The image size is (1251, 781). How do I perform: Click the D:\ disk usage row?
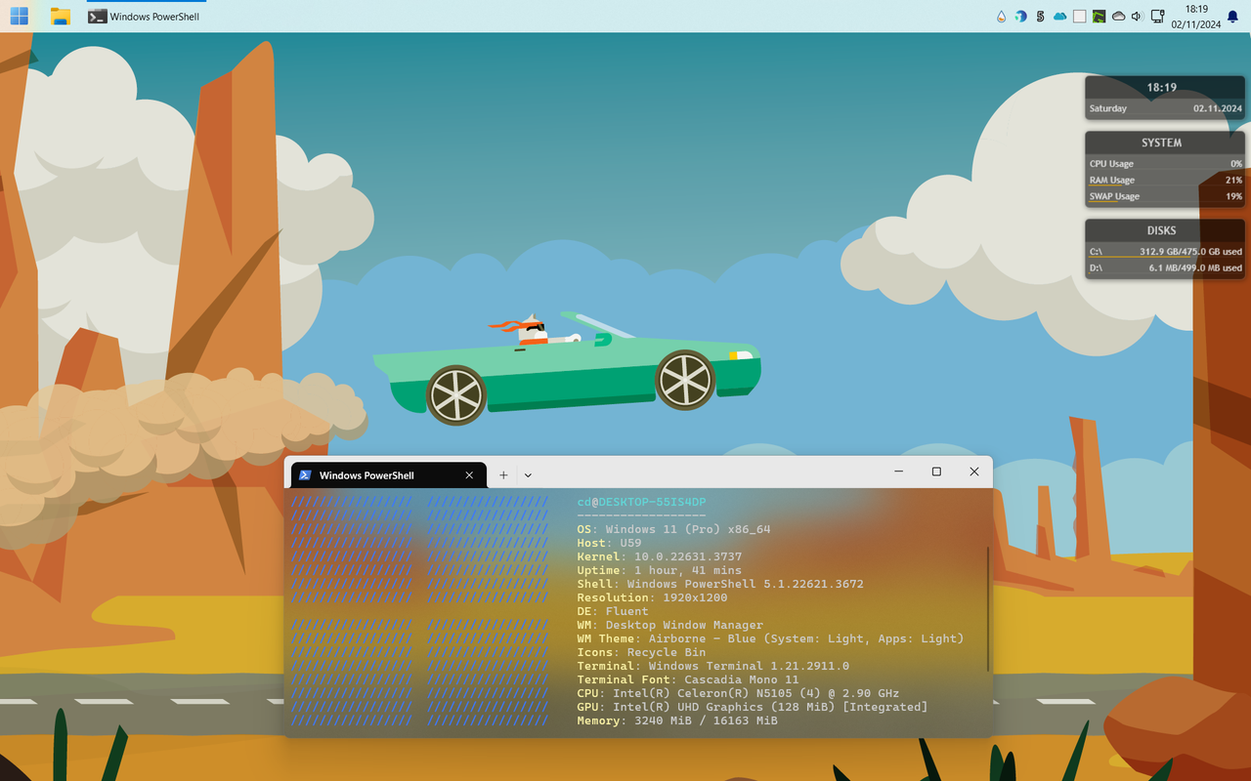[1165, 267]
